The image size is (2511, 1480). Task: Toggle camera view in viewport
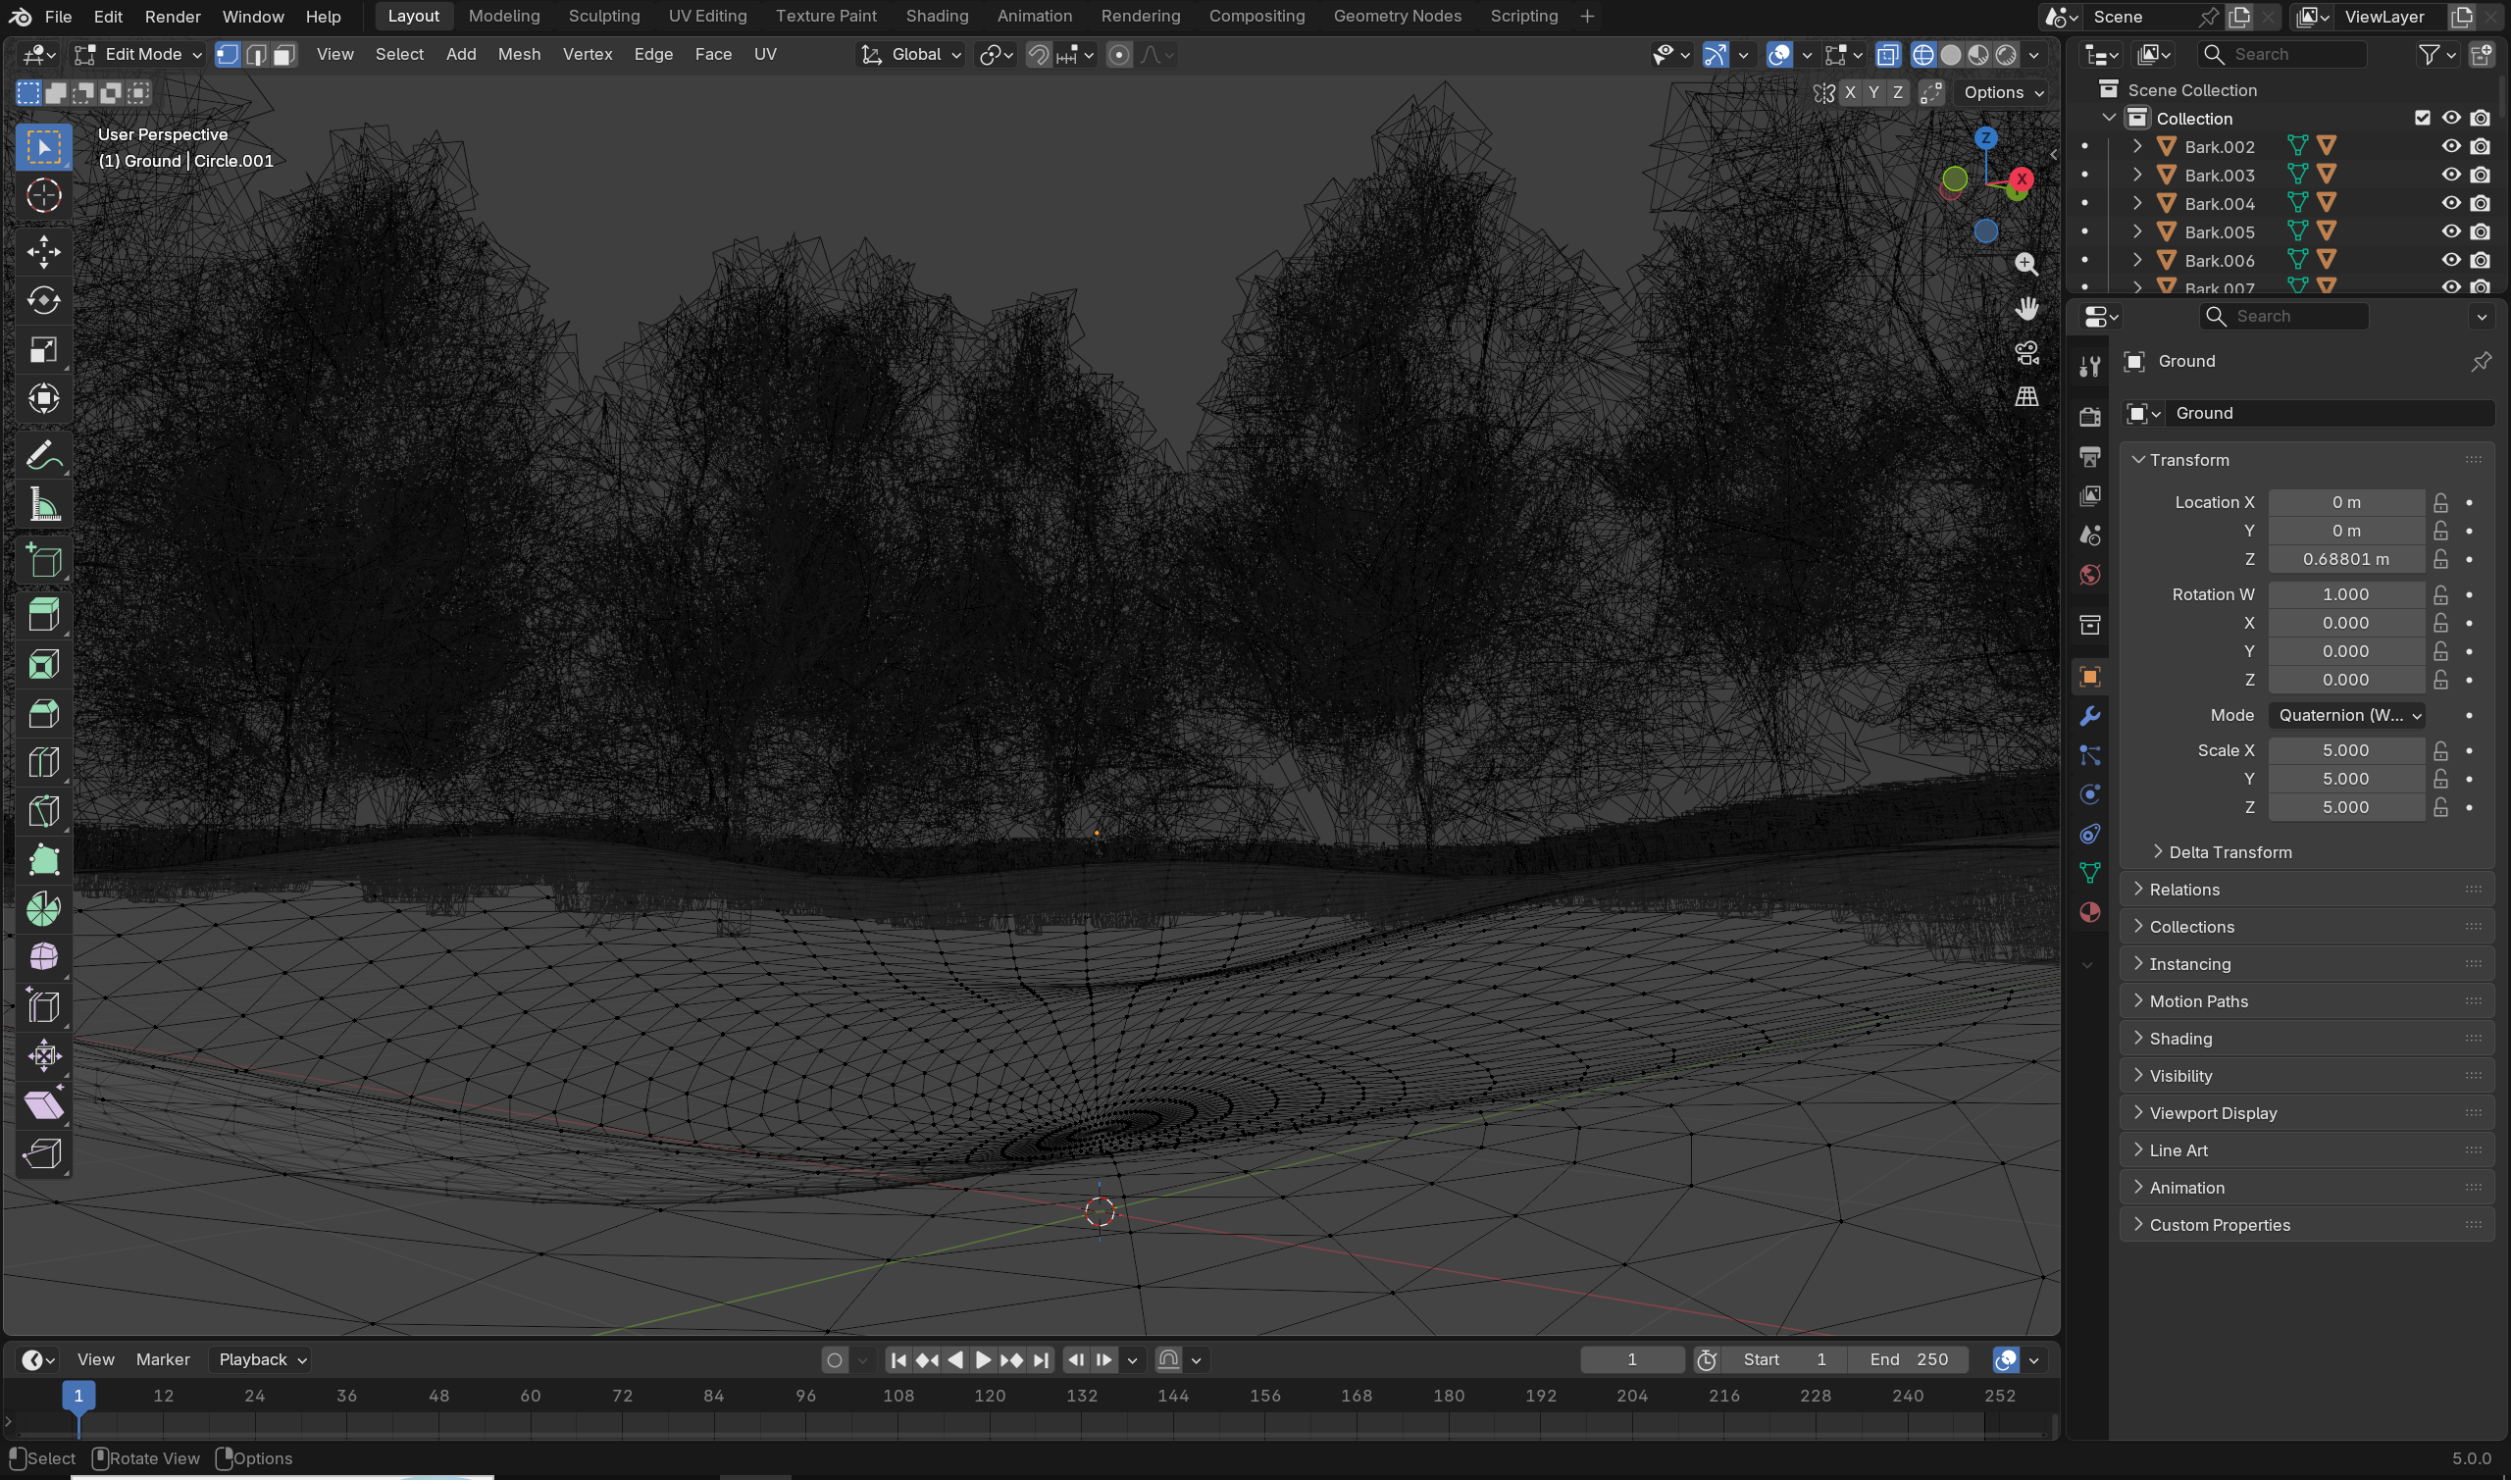[x=2026, y=353]
